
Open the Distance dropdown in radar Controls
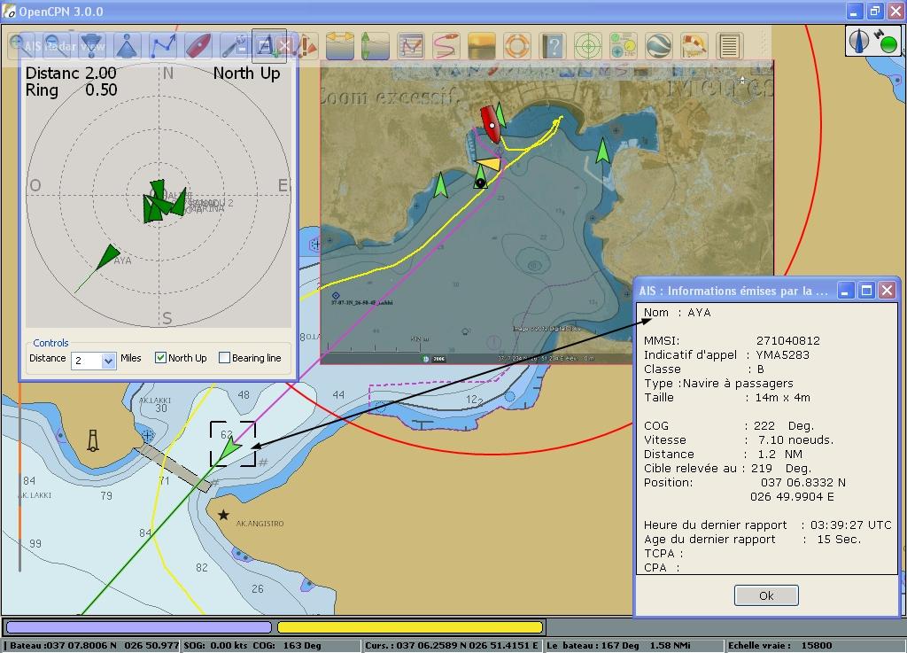[108, 361]
